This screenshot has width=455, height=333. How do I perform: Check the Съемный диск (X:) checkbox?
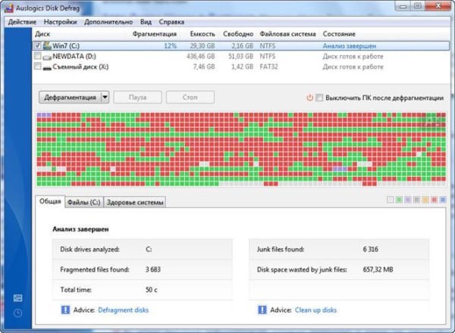pyautogui.click(x=37, y=67)
